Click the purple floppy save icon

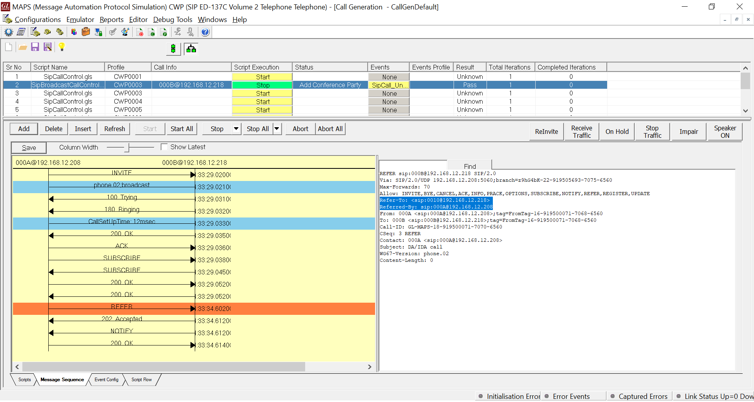pos(35,47)
